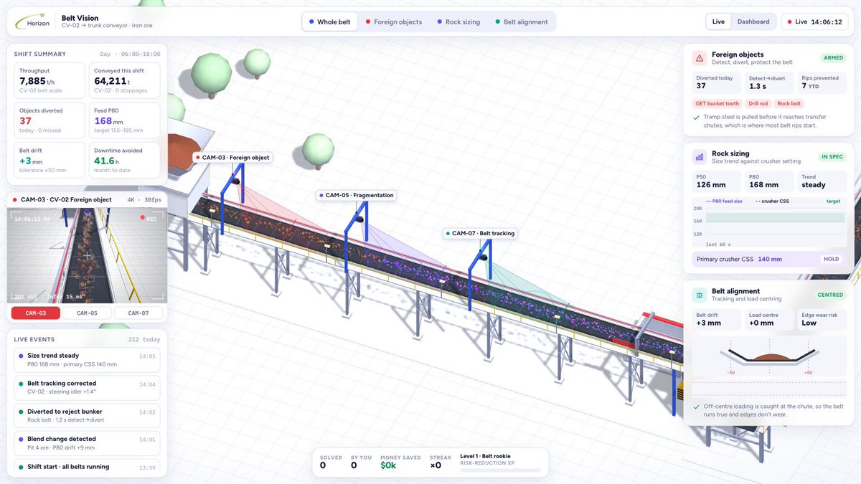Click the red REC indicator in camera feed
The height and width of the screenshot is (484, 861).
tap(148, 219)
